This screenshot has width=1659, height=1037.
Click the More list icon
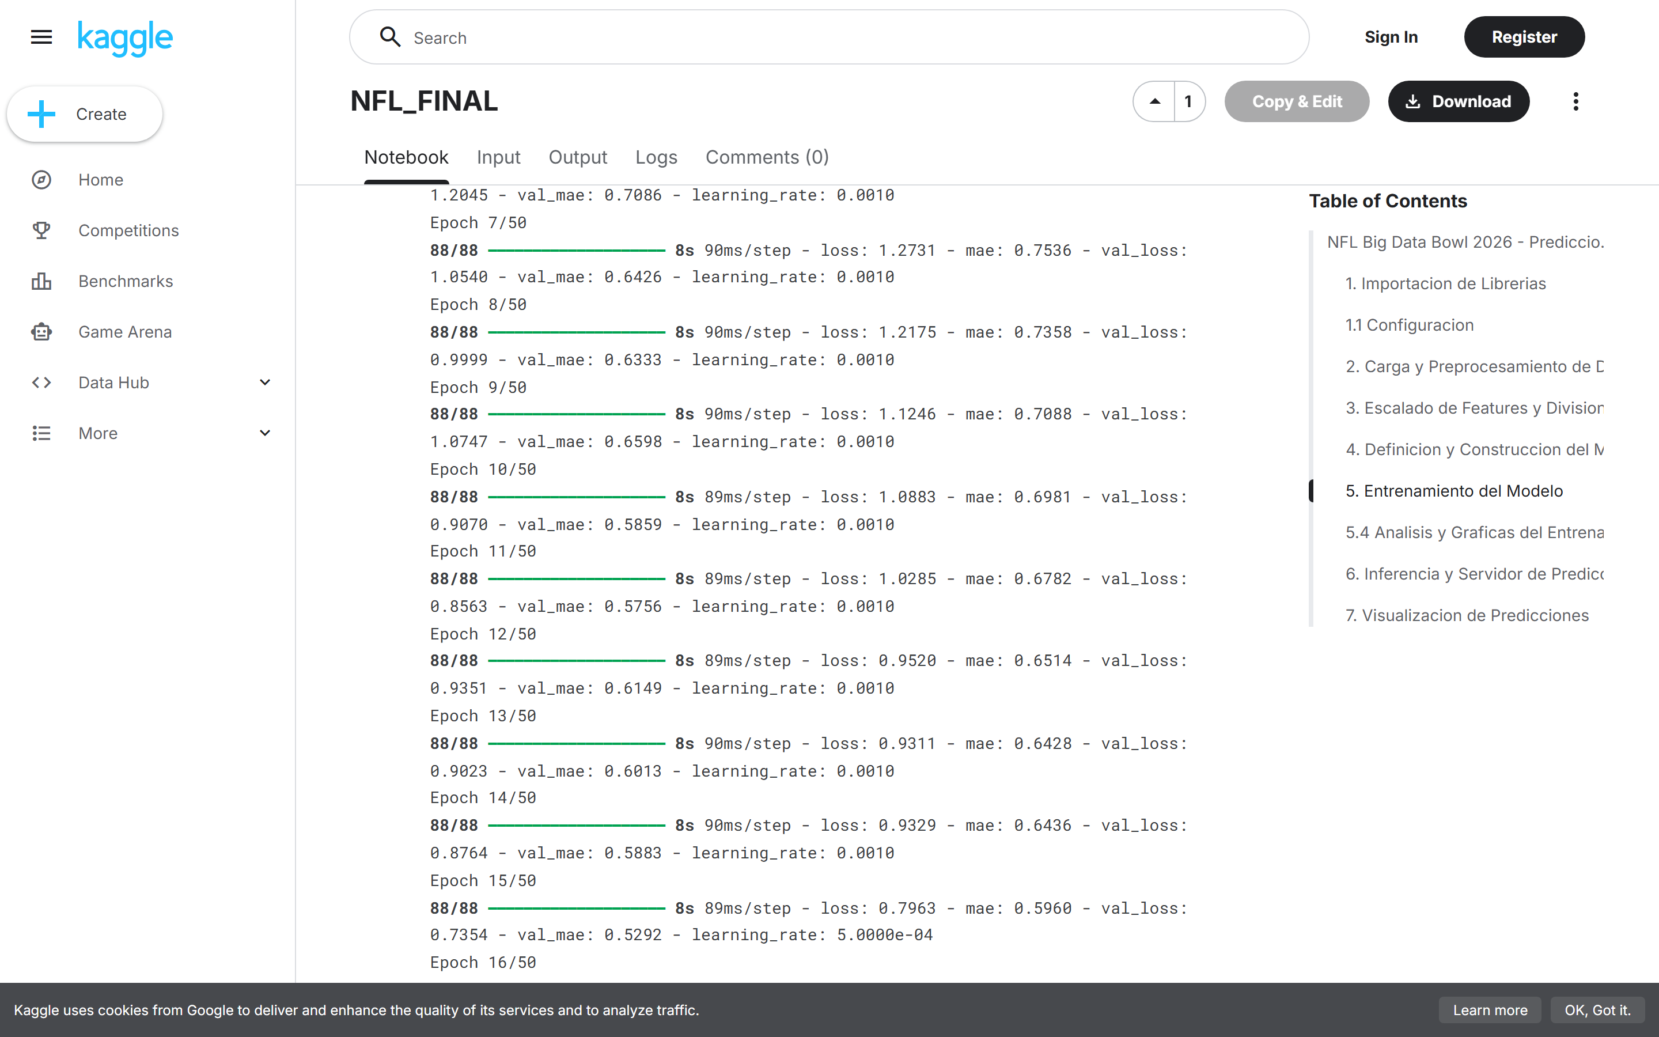(x=41, y=433)
